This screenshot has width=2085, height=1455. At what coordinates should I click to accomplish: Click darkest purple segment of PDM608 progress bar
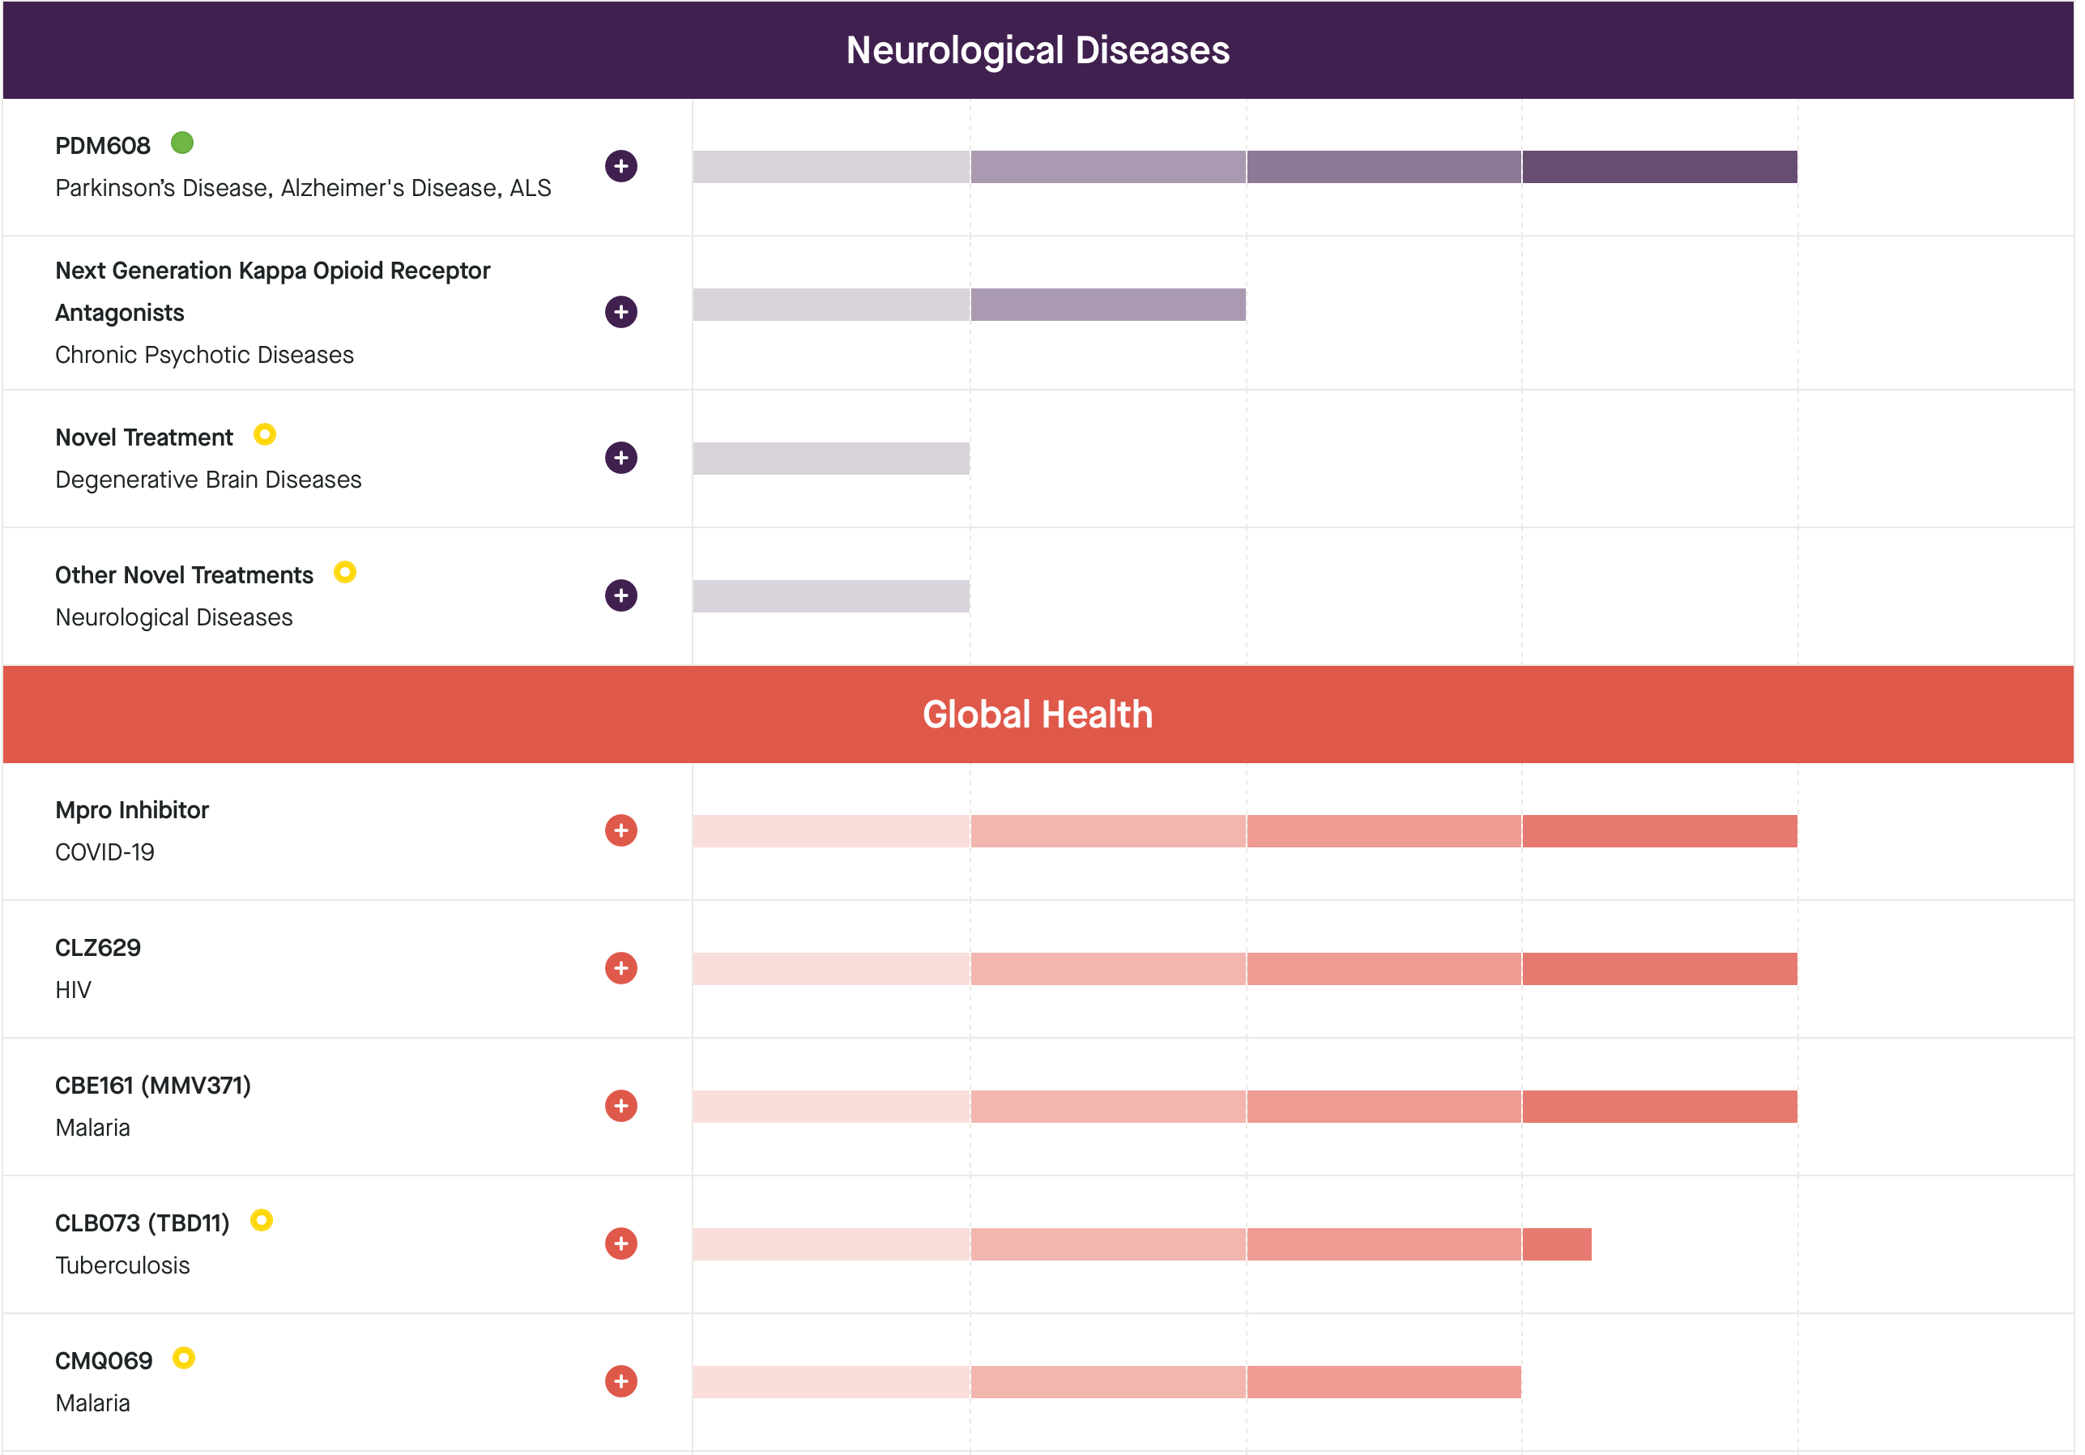1659,167
